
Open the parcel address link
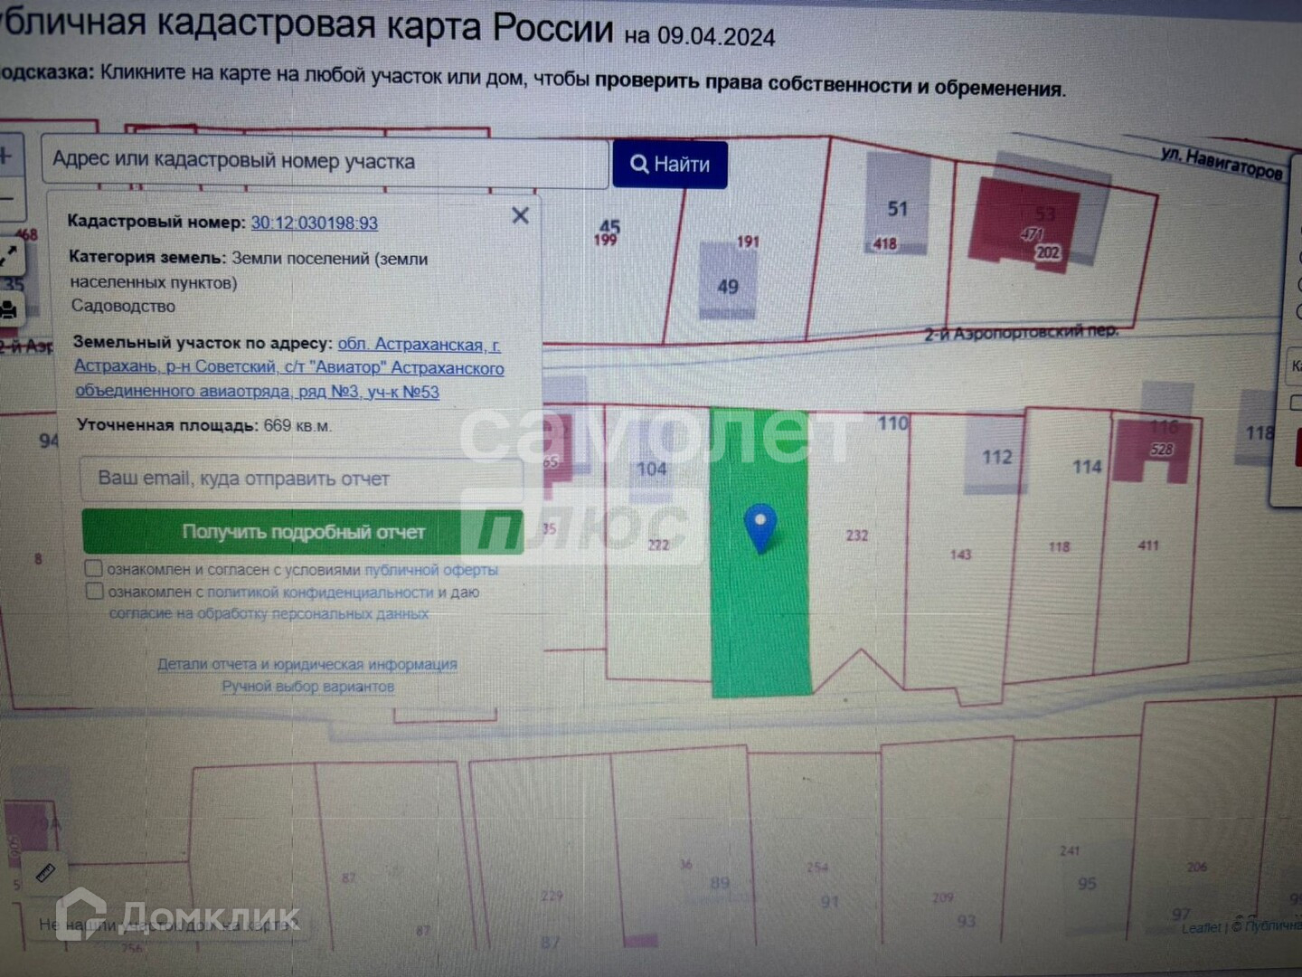pos(289,368)
